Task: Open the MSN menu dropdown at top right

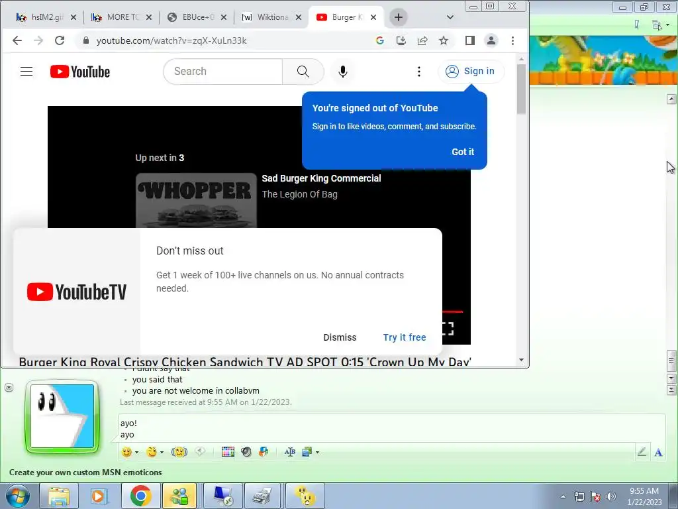Action: pos(660,25)
